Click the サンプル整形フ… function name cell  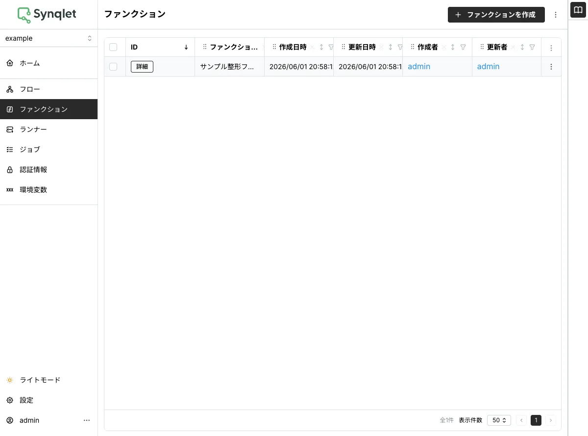point(229,67)
